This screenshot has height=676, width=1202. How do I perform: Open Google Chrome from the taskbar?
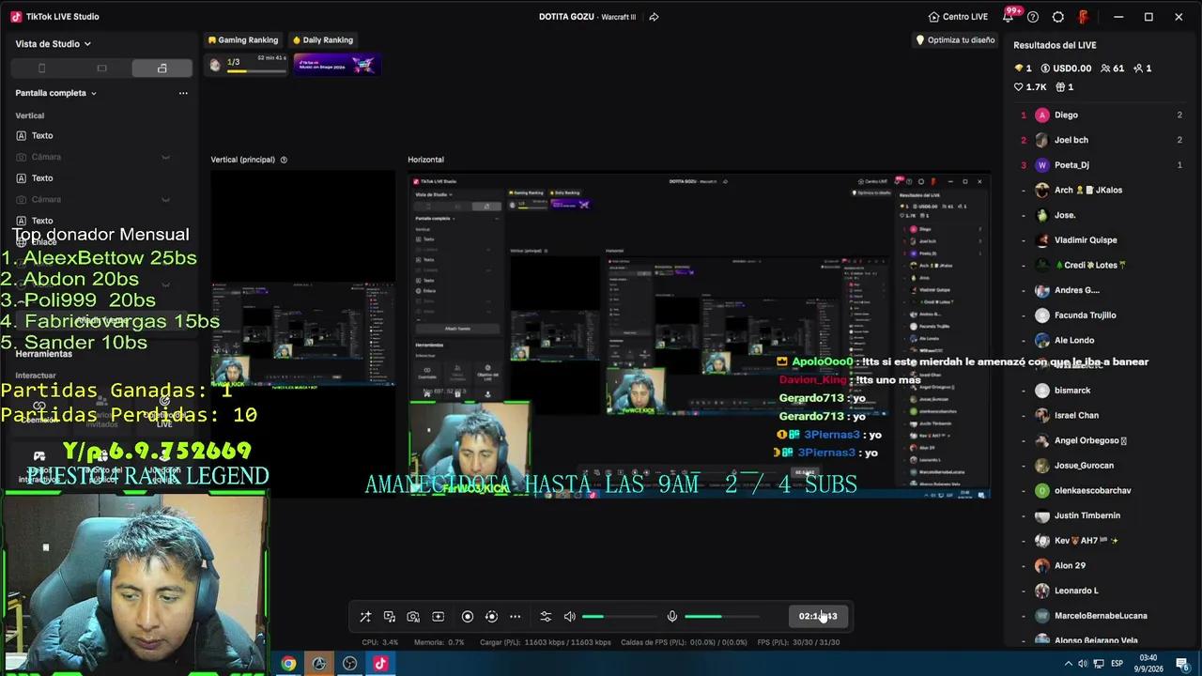[288, 664]
